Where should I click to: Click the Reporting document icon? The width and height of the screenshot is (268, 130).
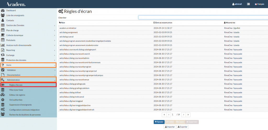point(3,50)
